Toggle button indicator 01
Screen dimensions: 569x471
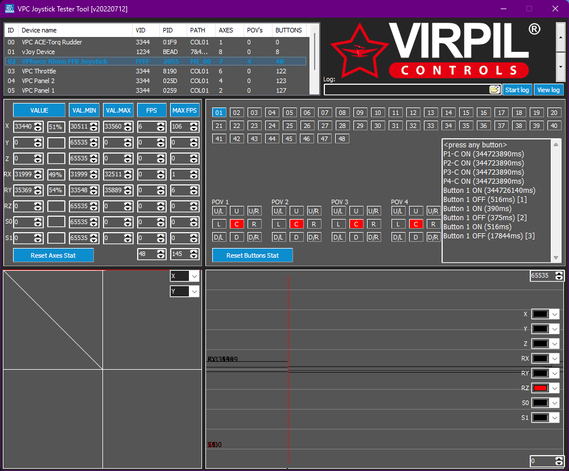click(x=219, y=113)
